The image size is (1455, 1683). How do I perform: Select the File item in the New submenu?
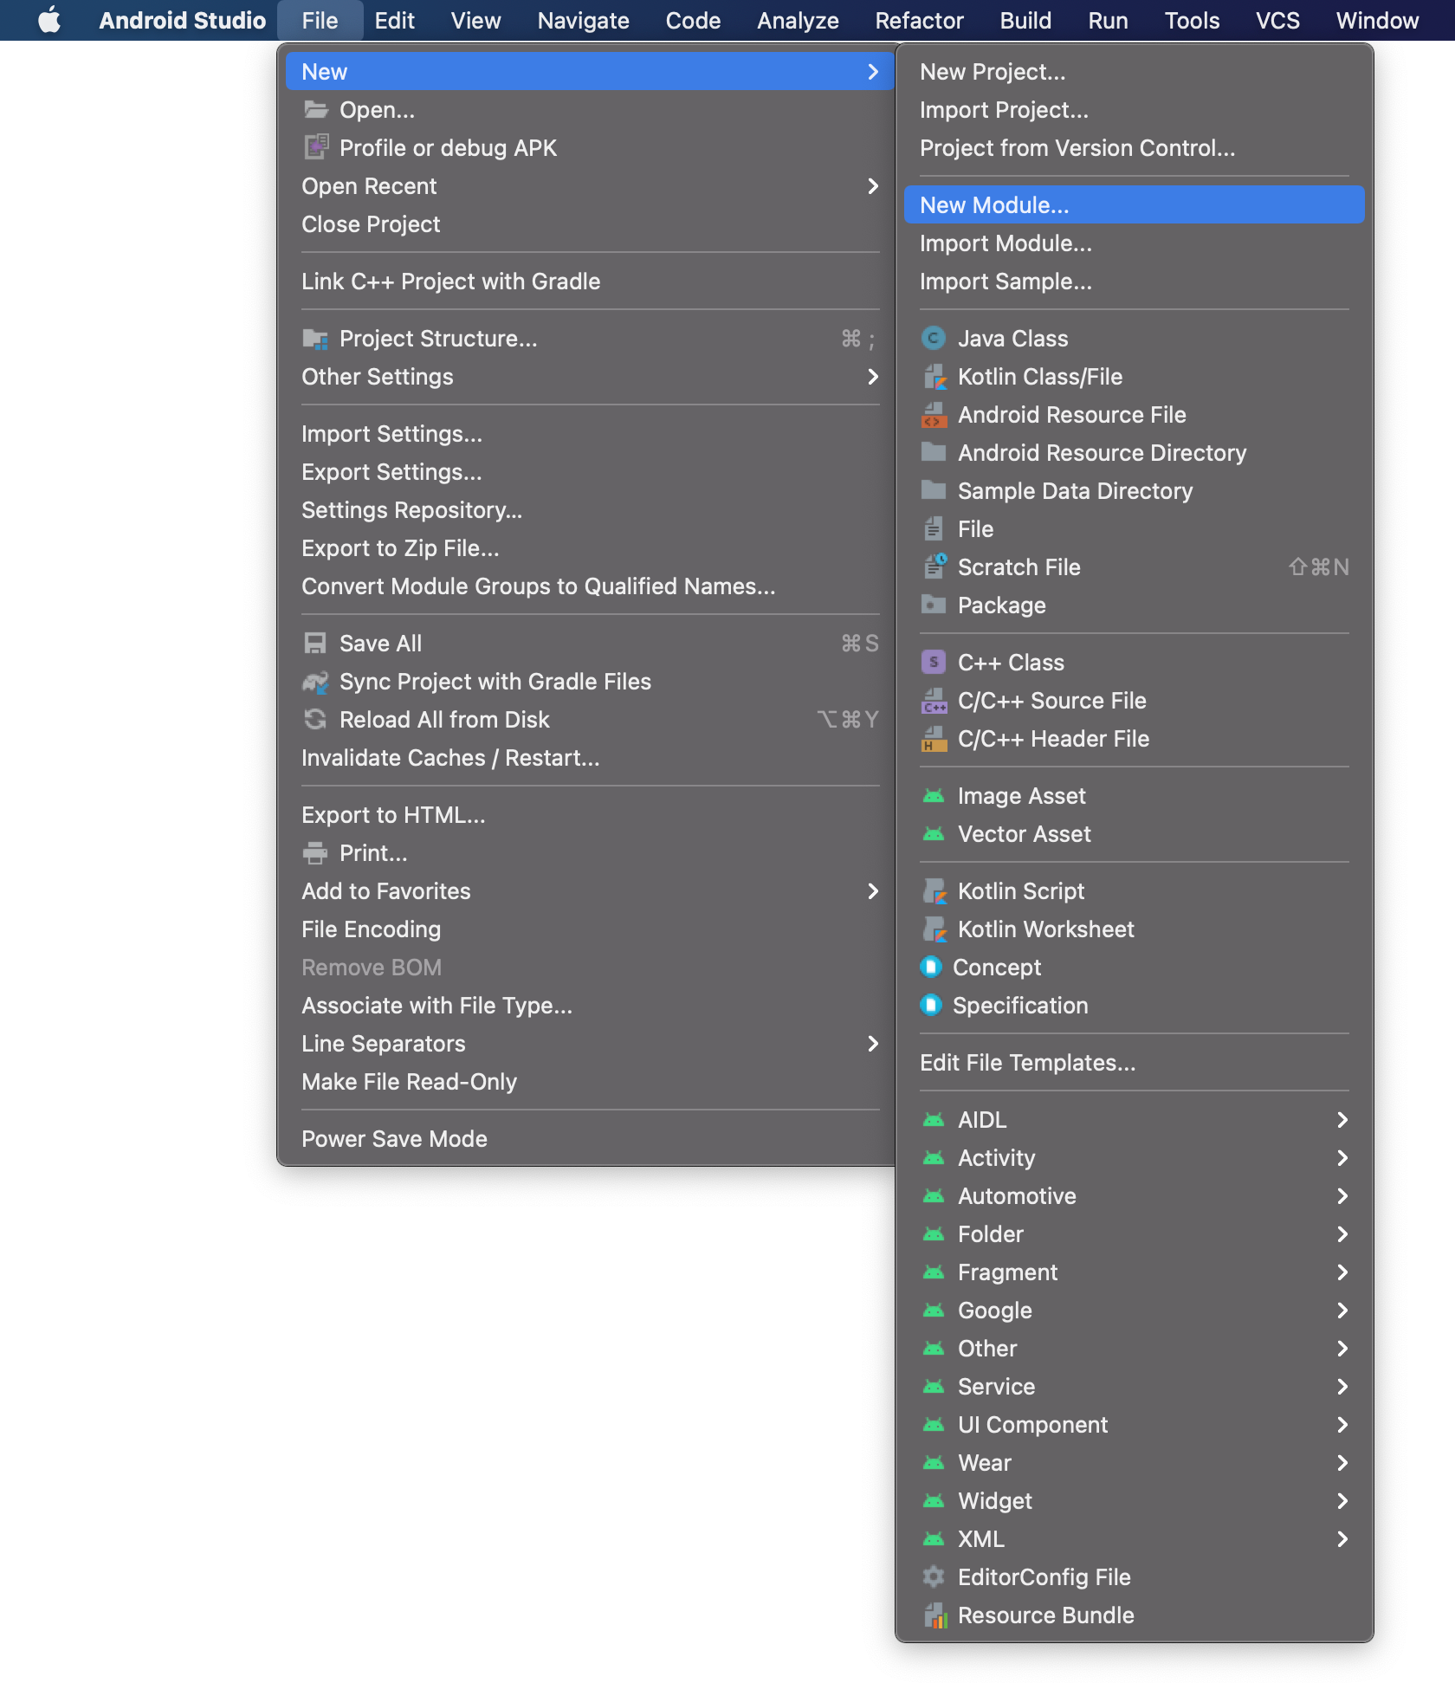click(1134, 529)
